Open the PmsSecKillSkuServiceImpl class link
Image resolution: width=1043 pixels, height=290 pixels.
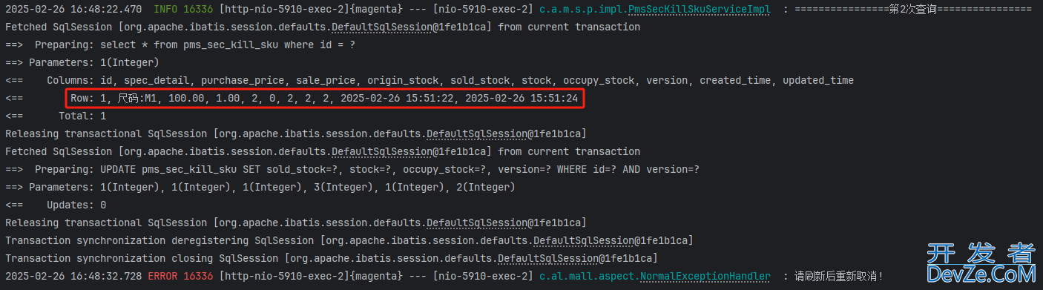click(699, 9)
